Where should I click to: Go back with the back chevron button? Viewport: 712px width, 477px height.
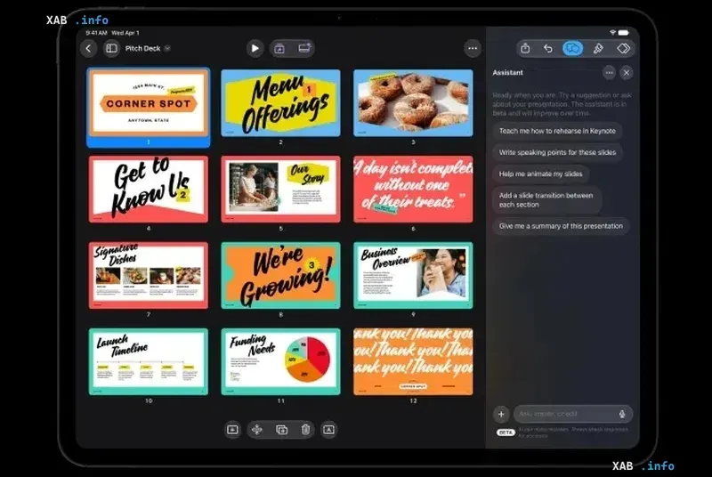pos(88,49)
